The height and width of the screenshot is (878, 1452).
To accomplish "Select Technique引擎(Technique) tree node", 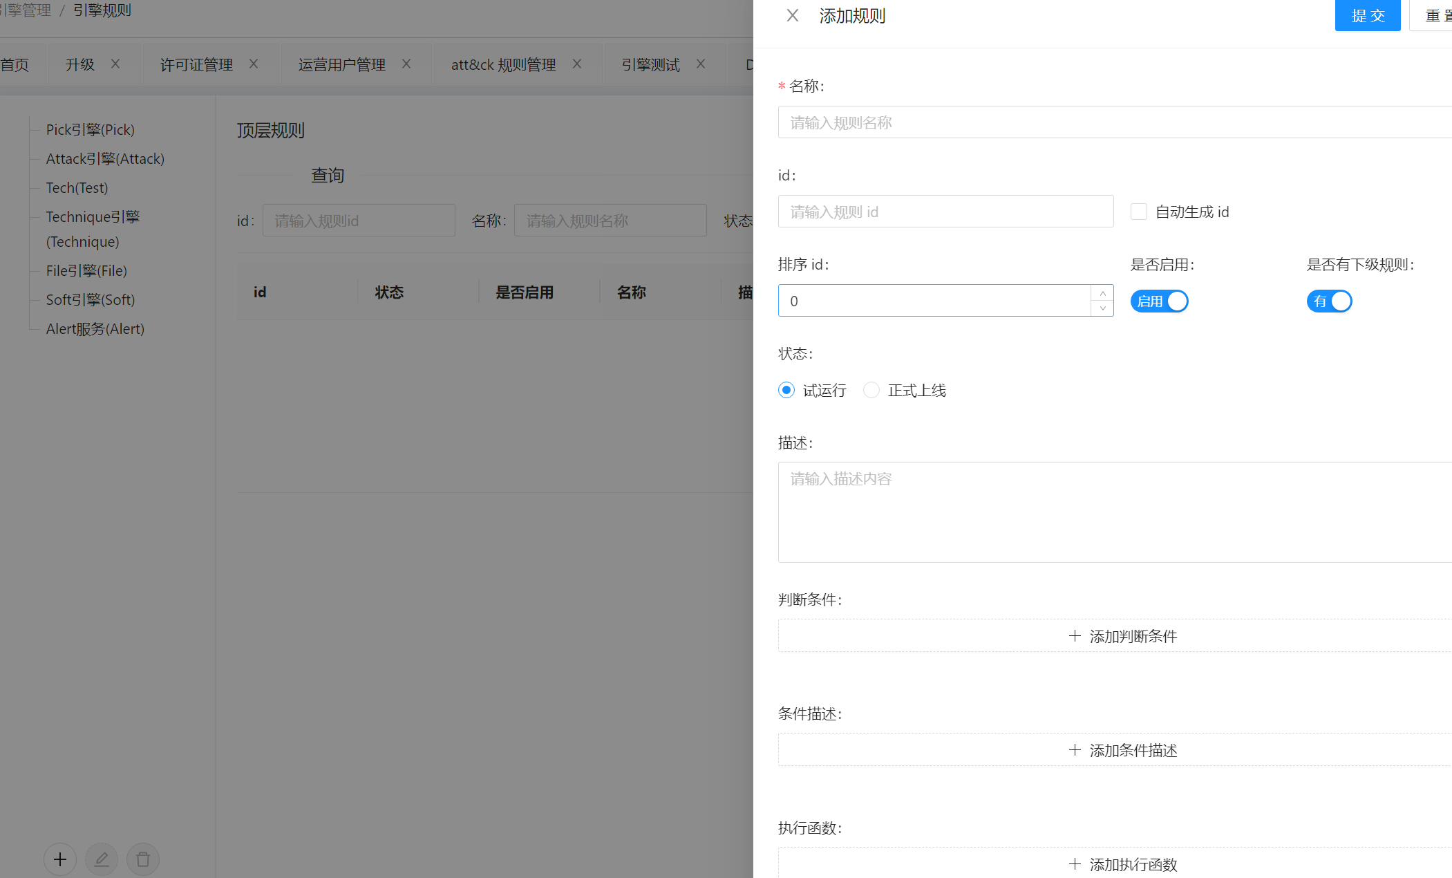I will 93,229.
